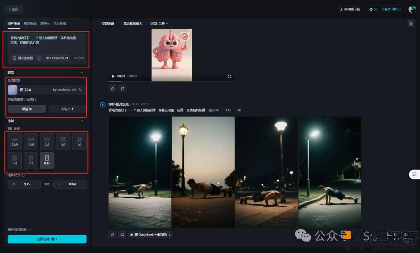Click the model settings sliders icon
The width and height of the screenshot is (420, 253).
[x=80, y=90]
